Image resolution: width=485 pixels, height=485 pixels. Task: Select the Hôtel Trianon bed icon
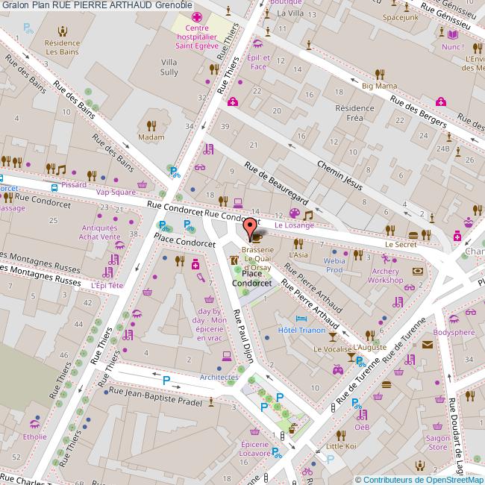300,319
